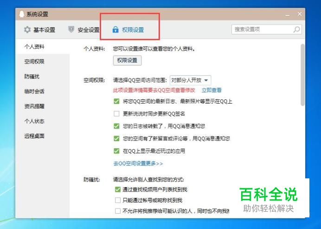Switch to the 安全设置 tab
The width and height of the screenshot is (321, 229).
83,30
